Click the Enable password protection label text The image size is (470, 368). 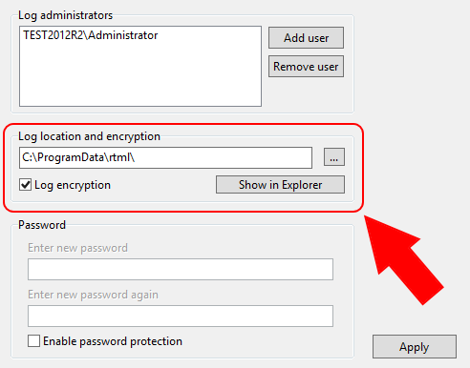[x=113, y=341]
